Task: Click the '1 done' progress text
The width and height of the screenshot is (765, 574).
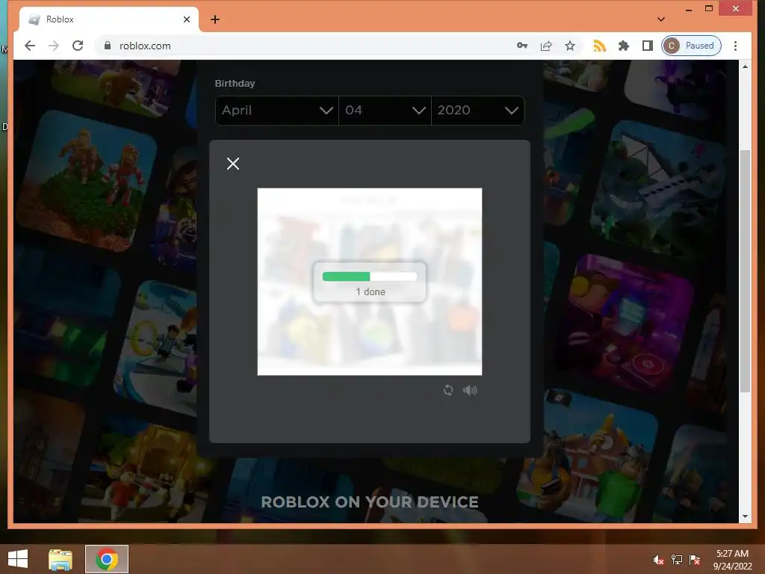Action: click(371, 292)
